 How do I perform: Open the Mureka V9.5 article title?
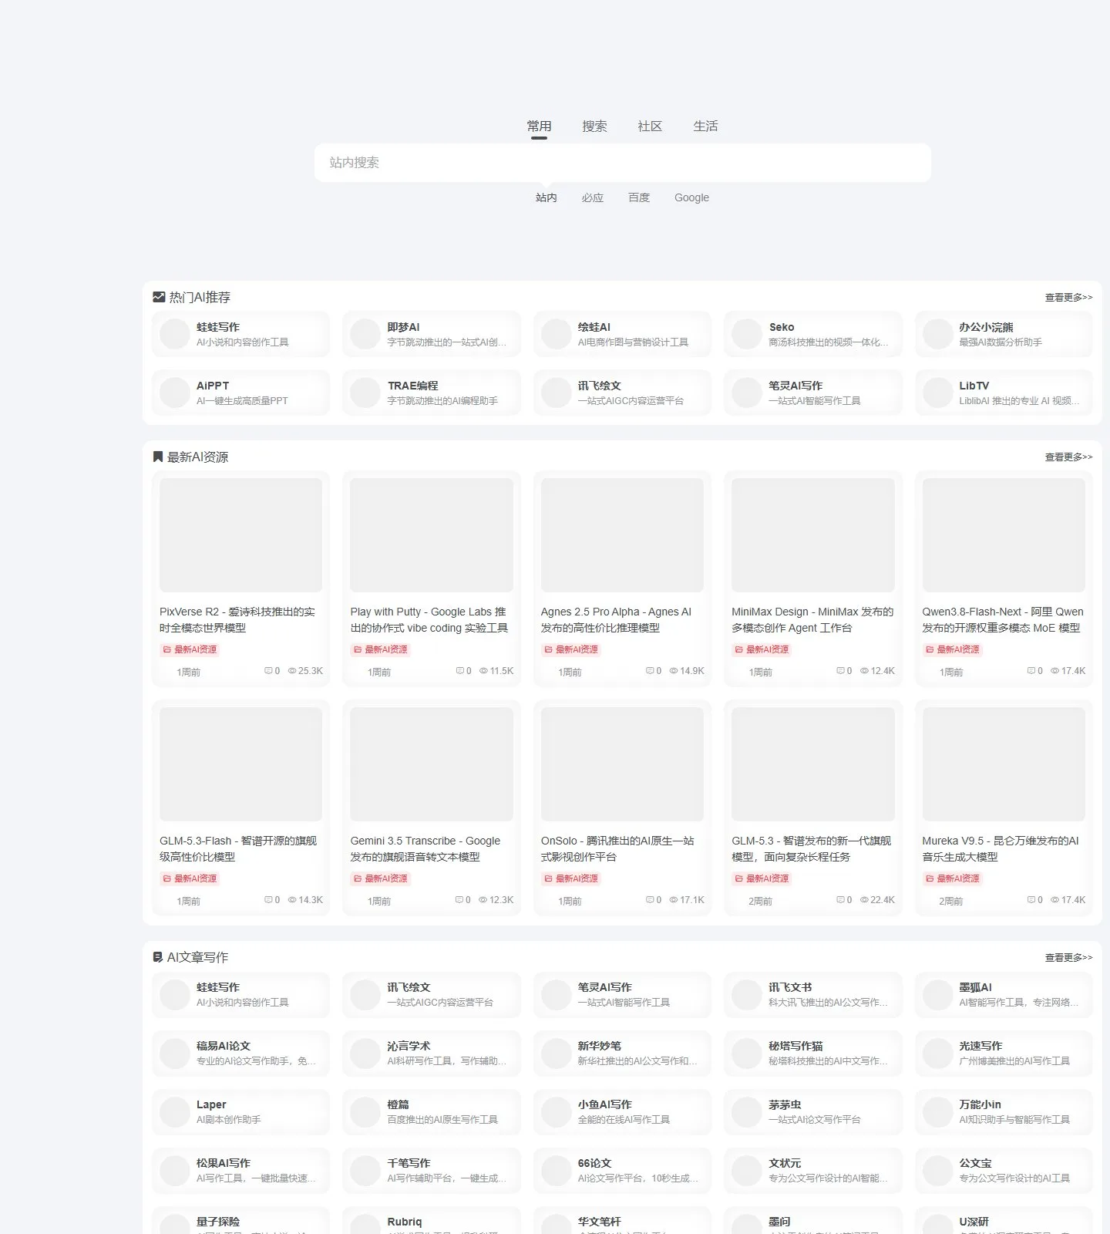[x=1001, y=849]
